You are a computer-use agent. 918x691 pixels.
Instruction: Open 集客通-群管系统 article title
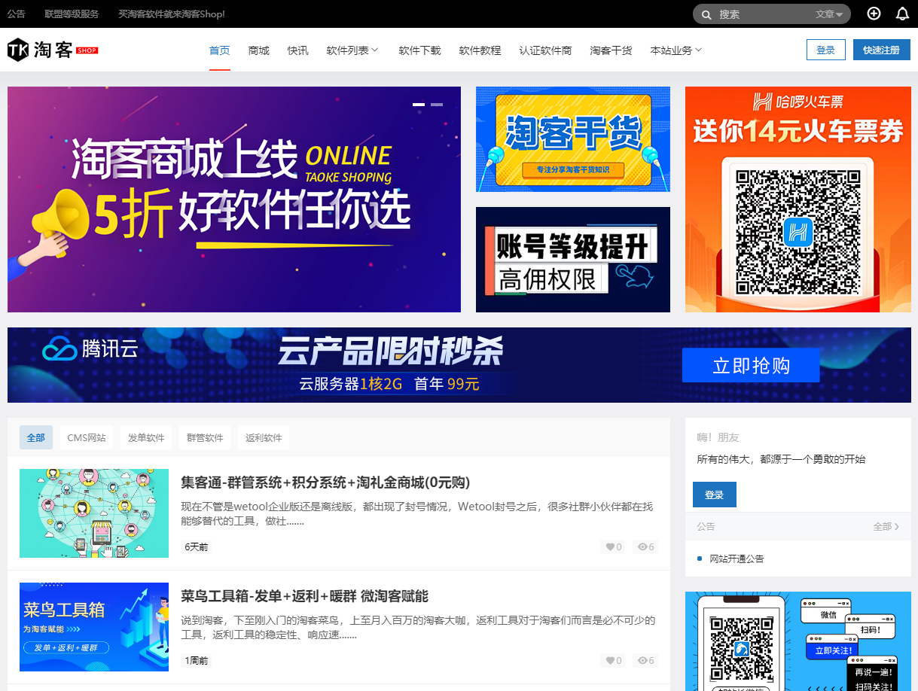(325, 482)
